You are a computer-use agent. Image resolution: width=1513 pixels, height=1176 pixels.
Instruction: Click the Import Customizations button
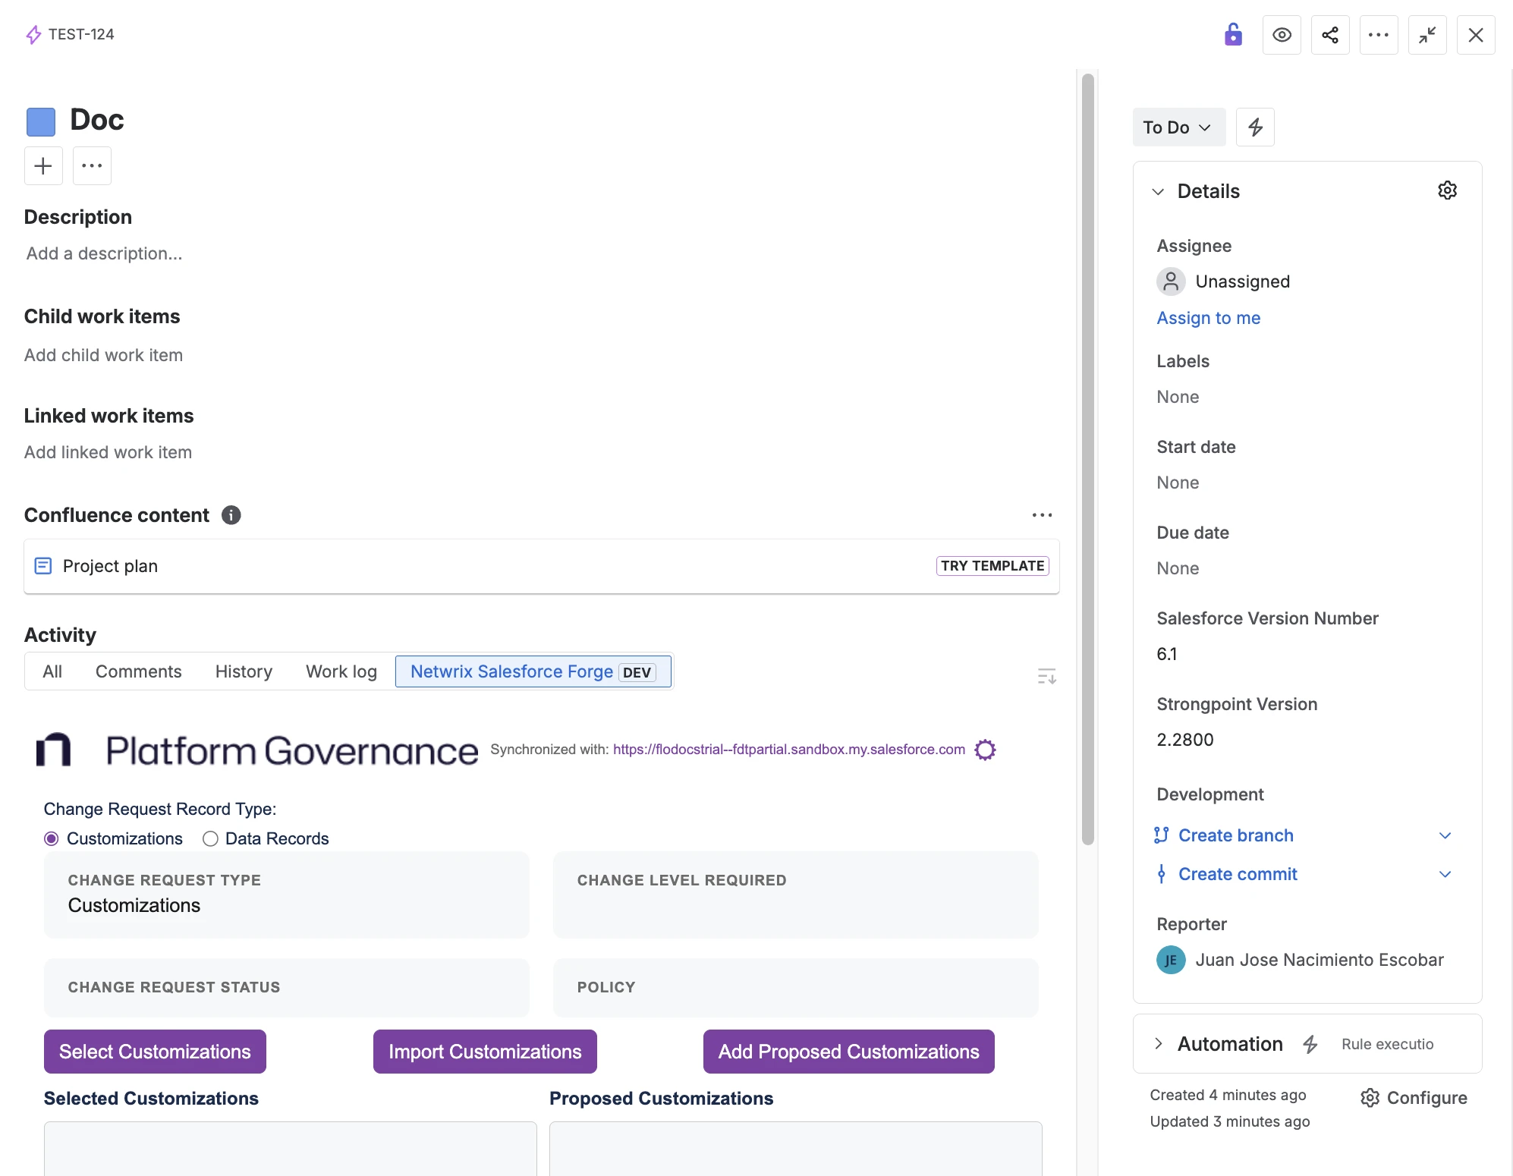point(485,1052)
